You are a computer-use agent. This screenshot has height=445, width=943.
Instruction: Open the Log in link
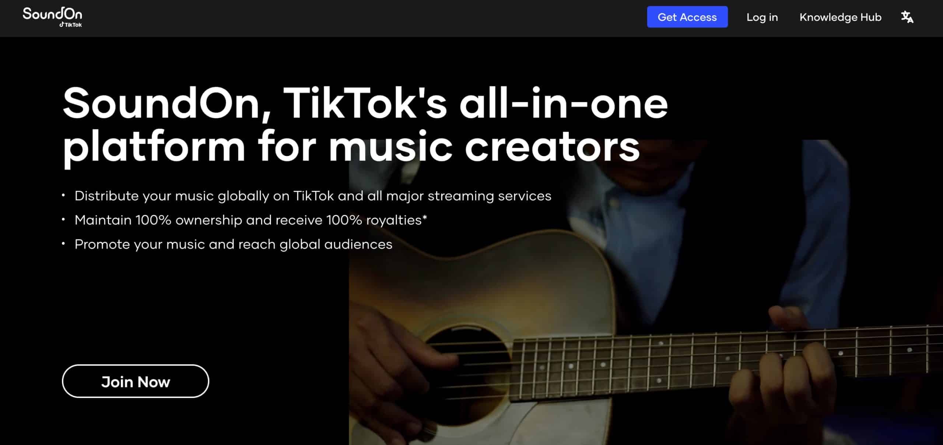point(762,17)
